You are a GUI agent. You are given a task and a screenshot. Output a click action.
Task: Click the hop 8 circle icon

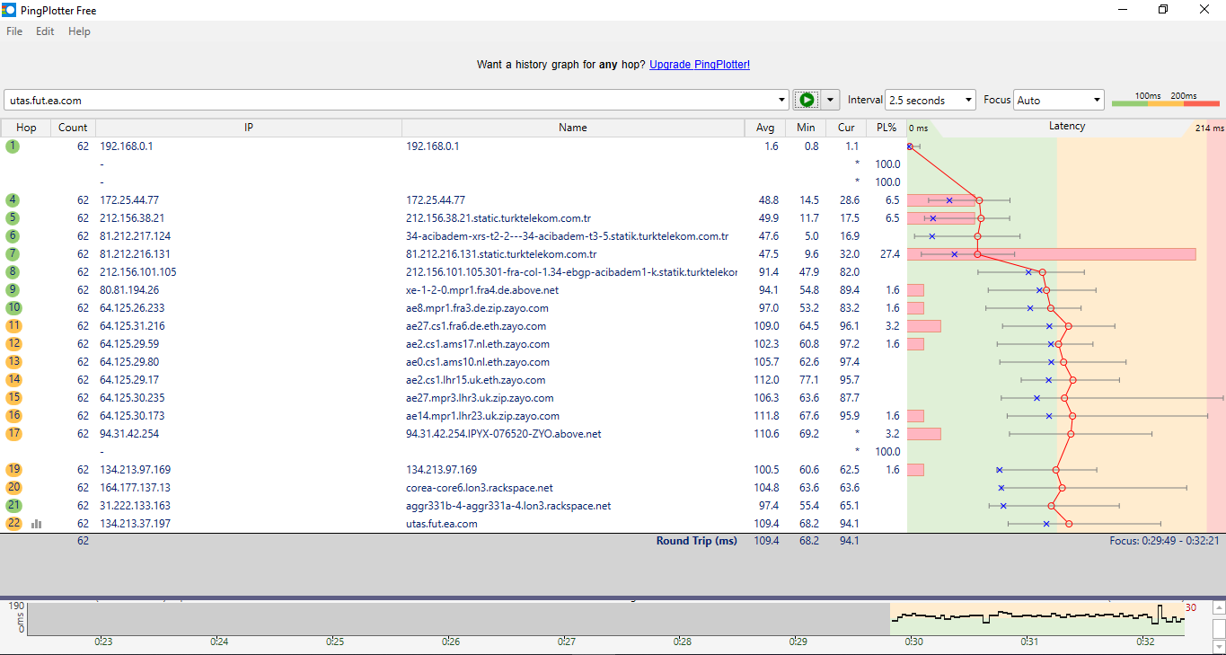pyautogui.click(x=13, y=271)
